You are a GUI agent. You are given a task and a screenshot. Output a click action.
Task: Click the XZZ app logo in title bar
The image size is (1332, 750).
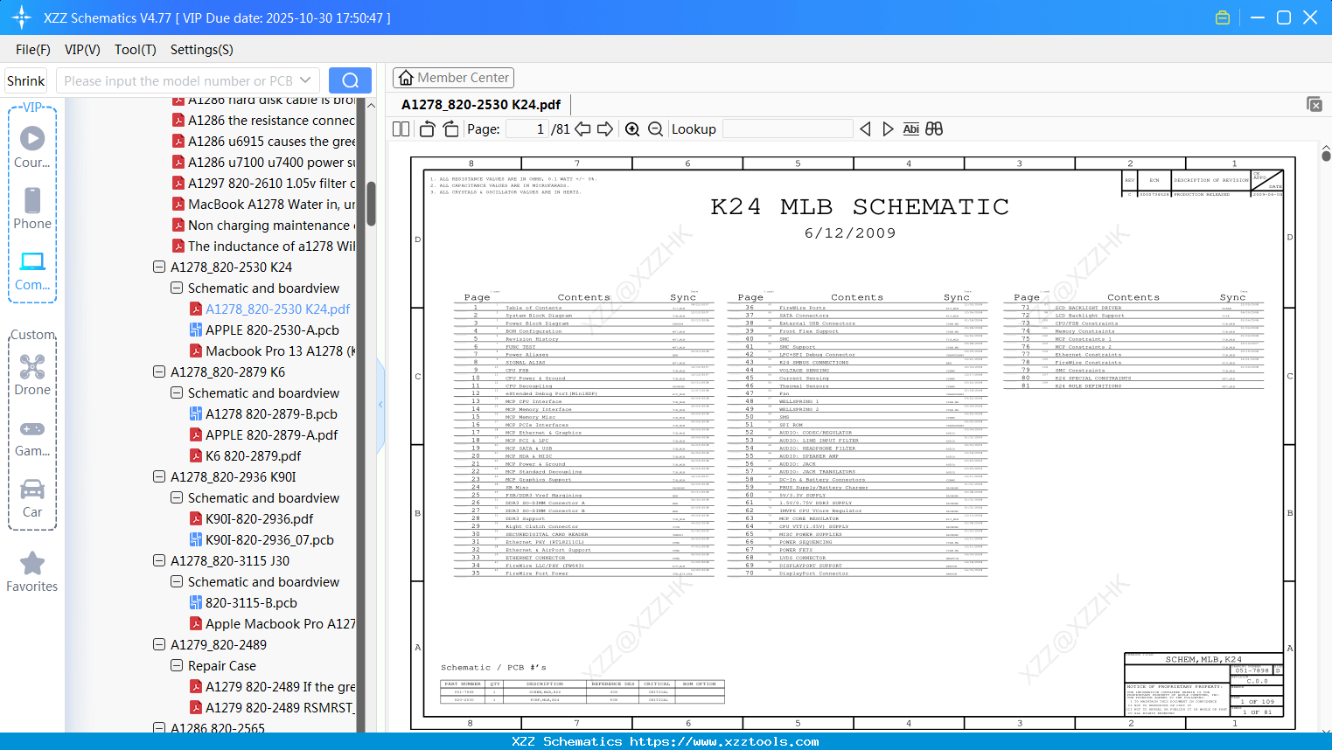[x=21, y=17]
